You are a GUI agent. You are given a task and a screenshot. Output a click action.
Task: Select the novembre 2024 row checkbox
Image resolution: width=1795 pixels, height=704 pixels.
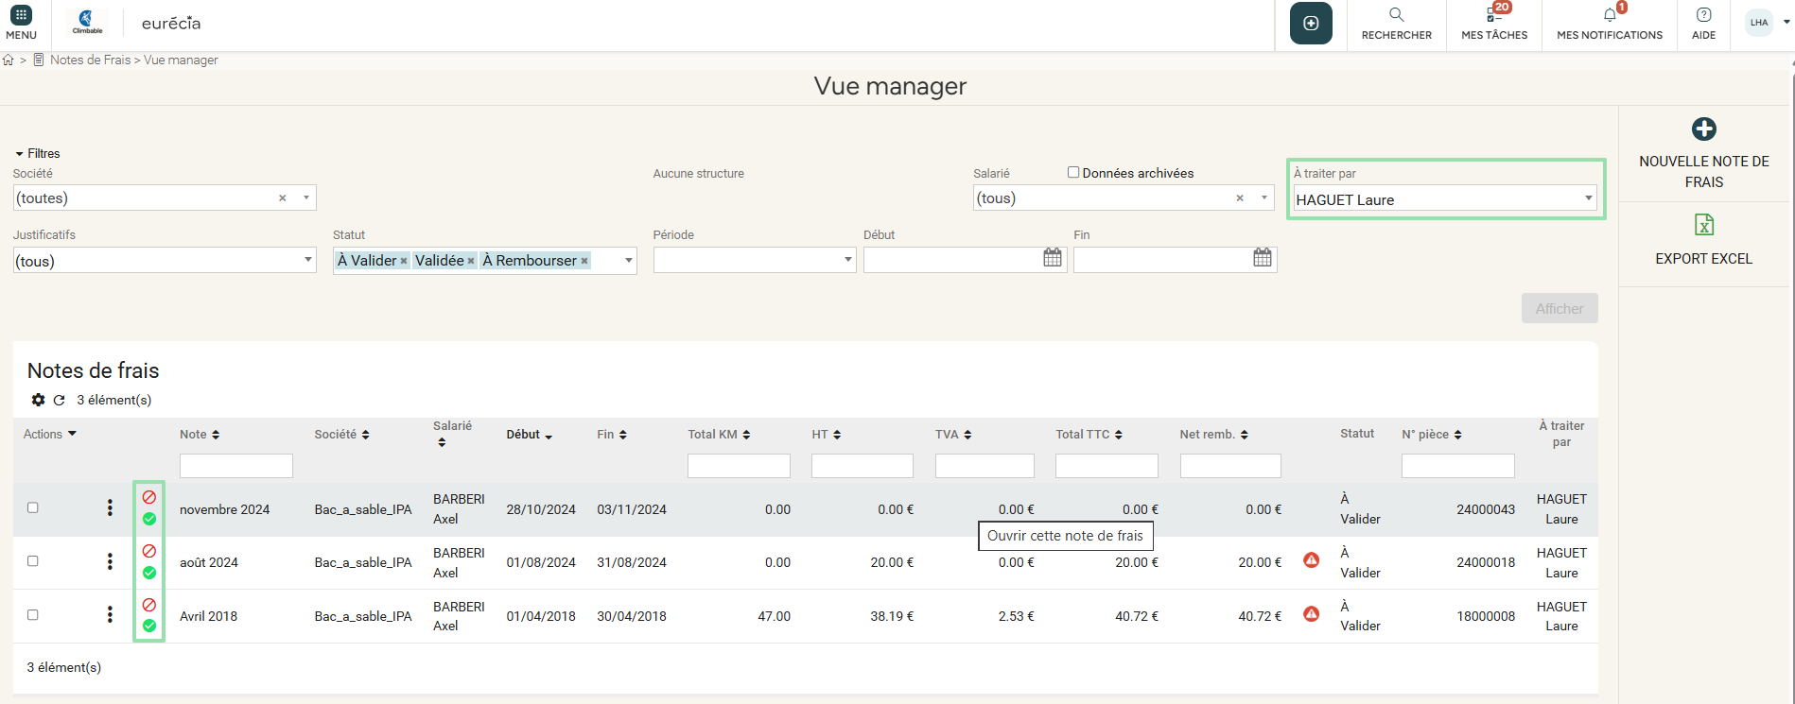33,507
